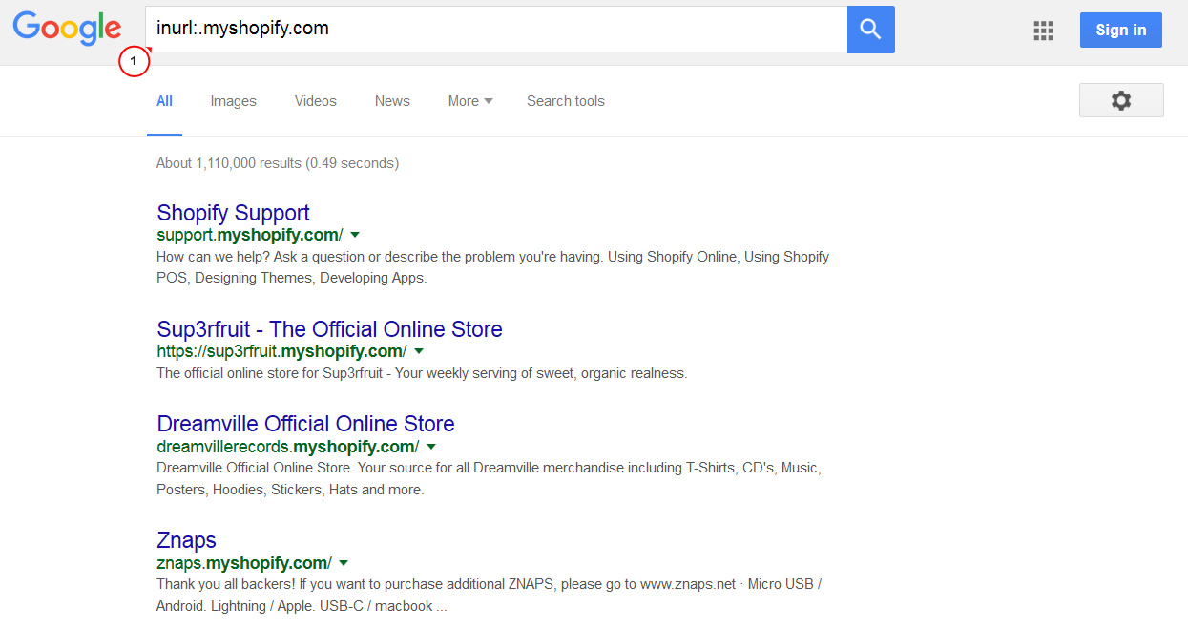Click 'How can we help?' snippet text

[492, 267]
